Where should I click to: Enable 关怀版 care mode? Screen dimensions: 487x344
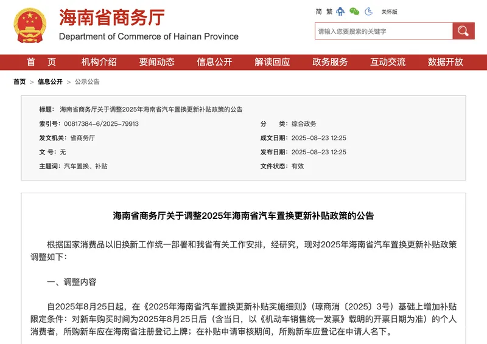[389, 12]
